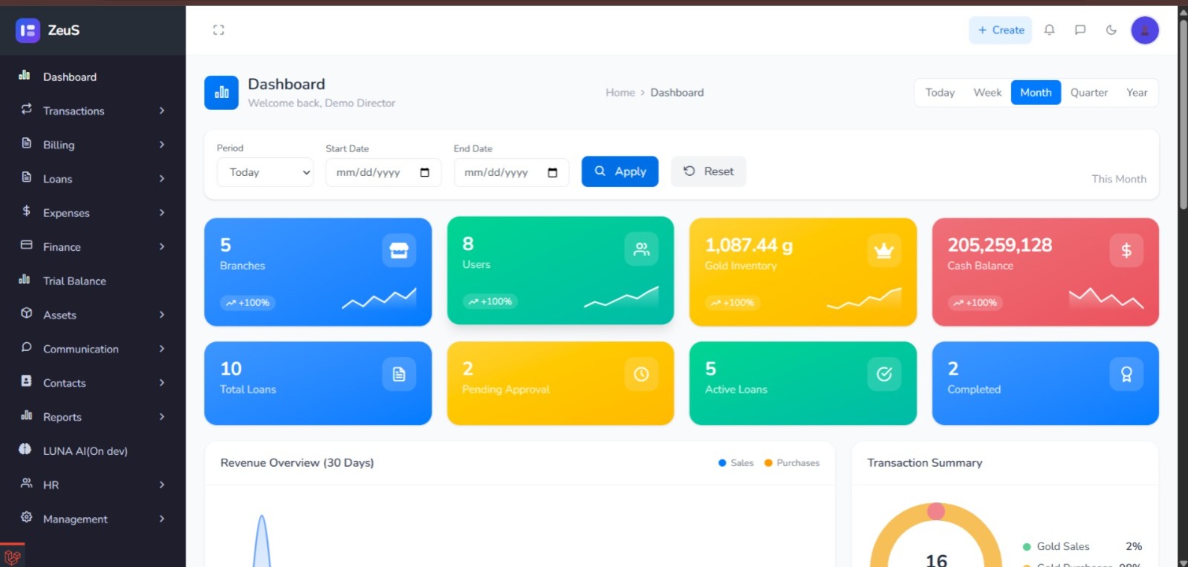Click the Management gear icon

[27, 517]
